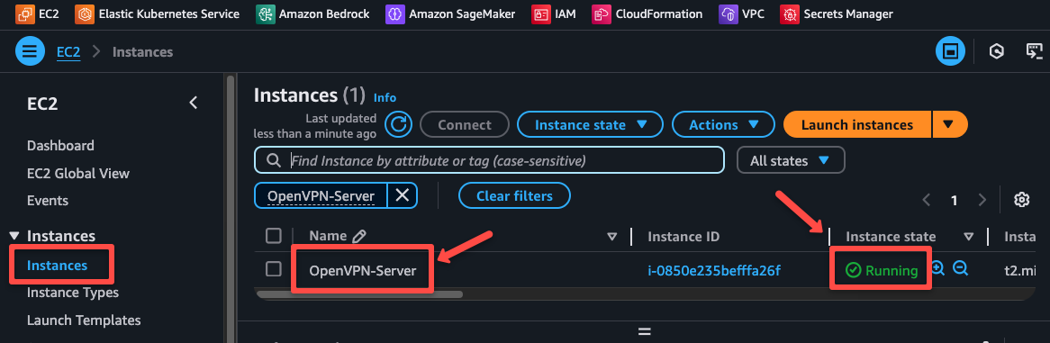Image resolution: width=1050 pixels, height=343 pixels.
Task: Open Amazon SageMaker shortcut
Action: pos(451,14)
